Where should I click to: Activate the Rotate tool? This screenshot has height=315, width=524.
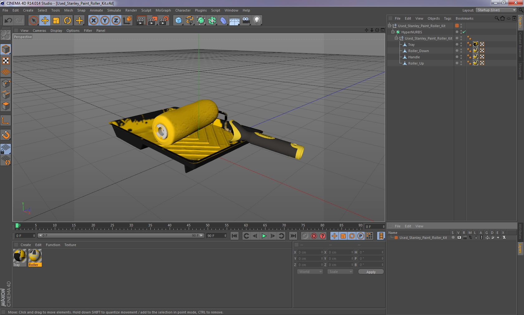pos(68,21)
